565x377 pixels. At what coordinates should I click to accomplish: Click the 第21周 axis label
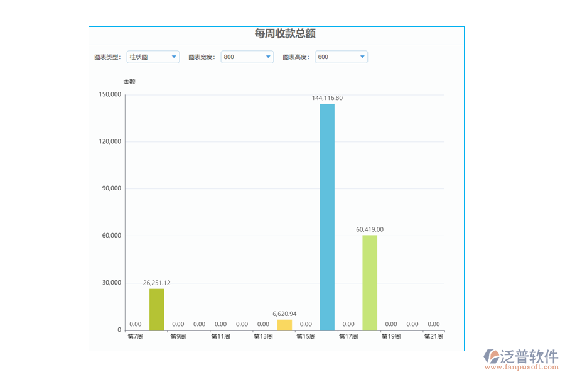pyautogui.click(x=433, y=336)
